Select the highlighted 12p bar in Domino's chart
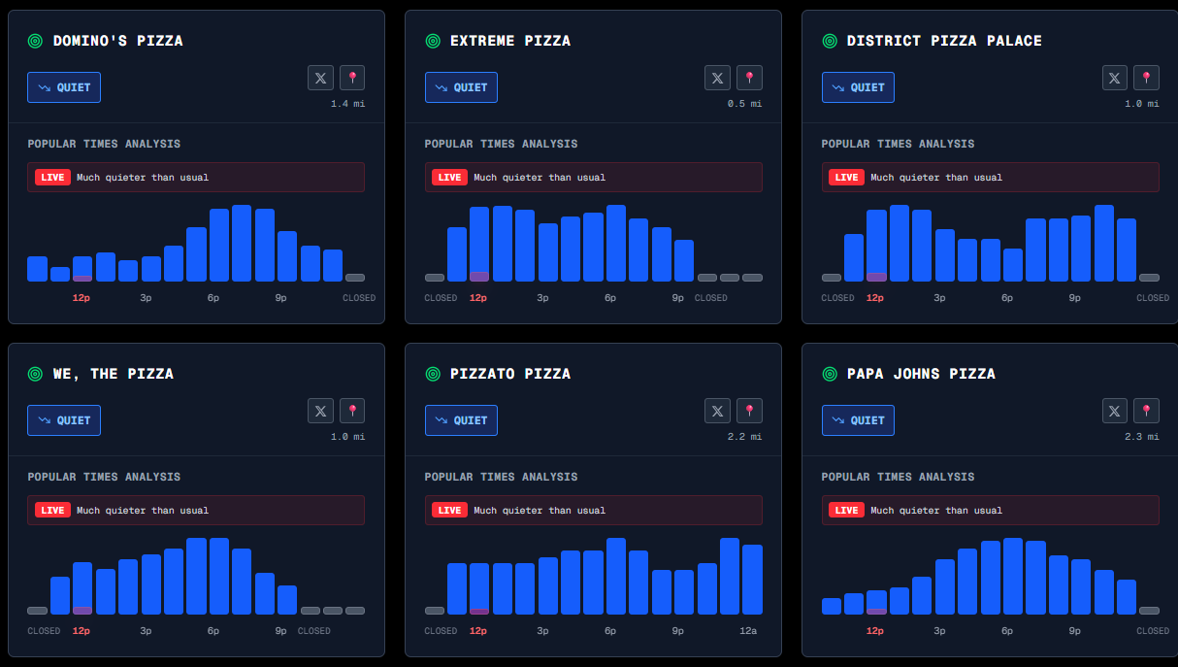This screenshot has width=1178, height=667. (82, 269)
